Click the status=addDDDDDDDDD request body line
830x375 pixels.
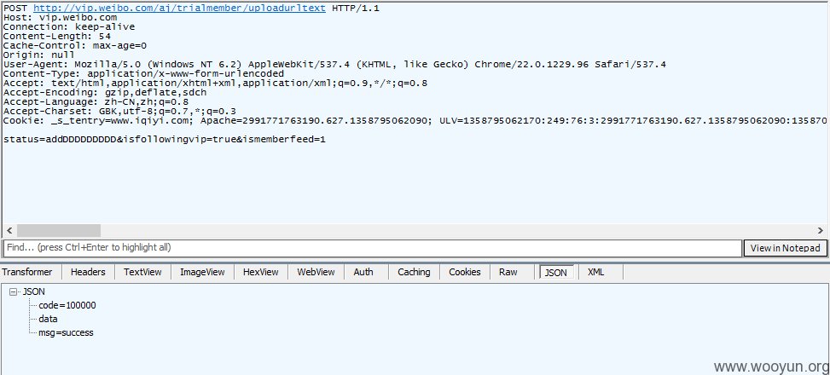(x=164, y=140)
